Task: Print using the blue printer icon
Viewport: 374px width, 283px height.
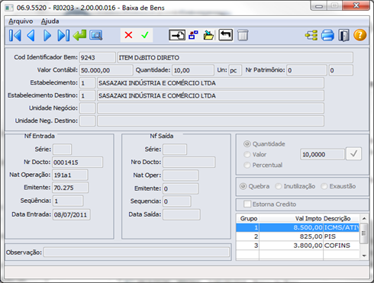Action: [327, 35]
